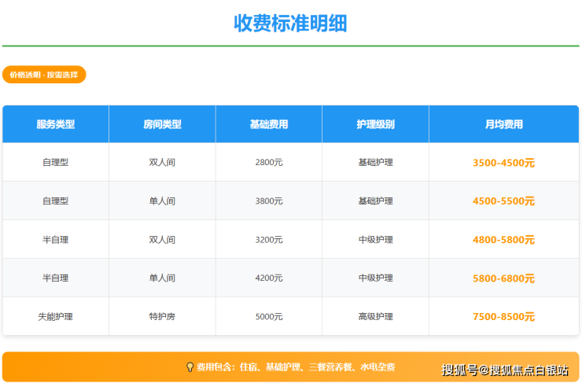Click the lightbulb icon in the orange banner
This screenshot has width=582, height=383.
click(190, 366)
